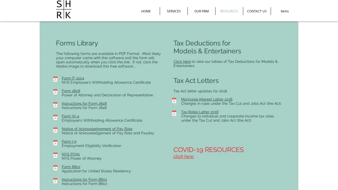Click text 'NYS Power of Attorney'
This screenshot has height=190, width=338.
tap(82, 158)
